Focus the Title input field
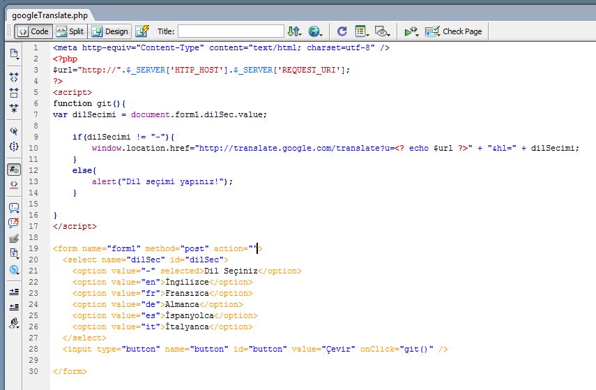Image resolution: width=596 pixels, height=390 pixels. tap(231, 31)
